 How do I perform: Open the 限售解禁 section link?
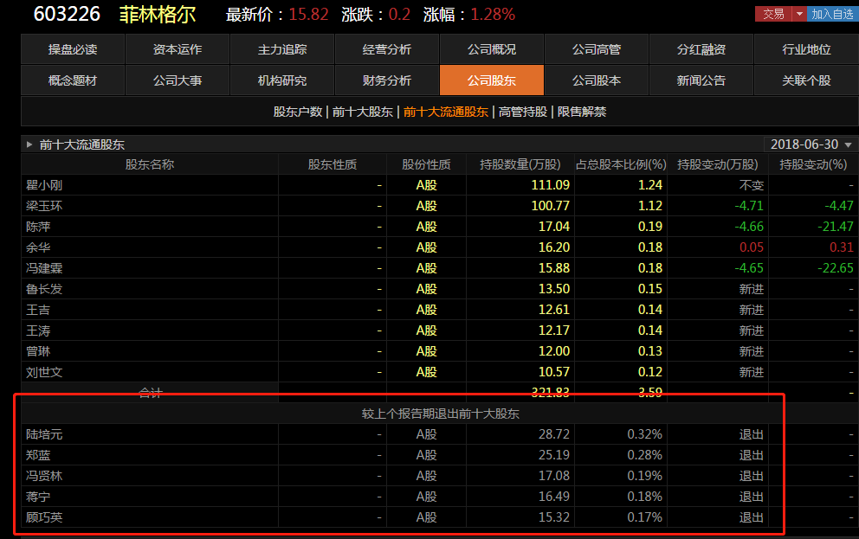582,112
